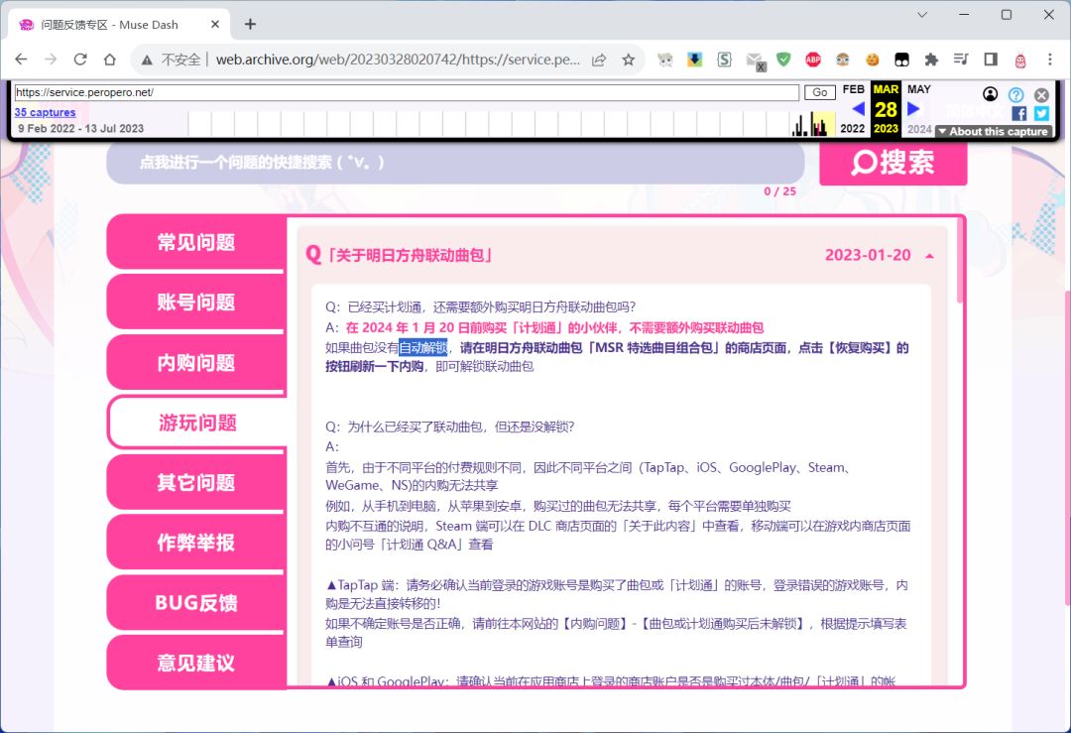Click the browser forward arrow

pyautogui.click(x=51, y=60)
